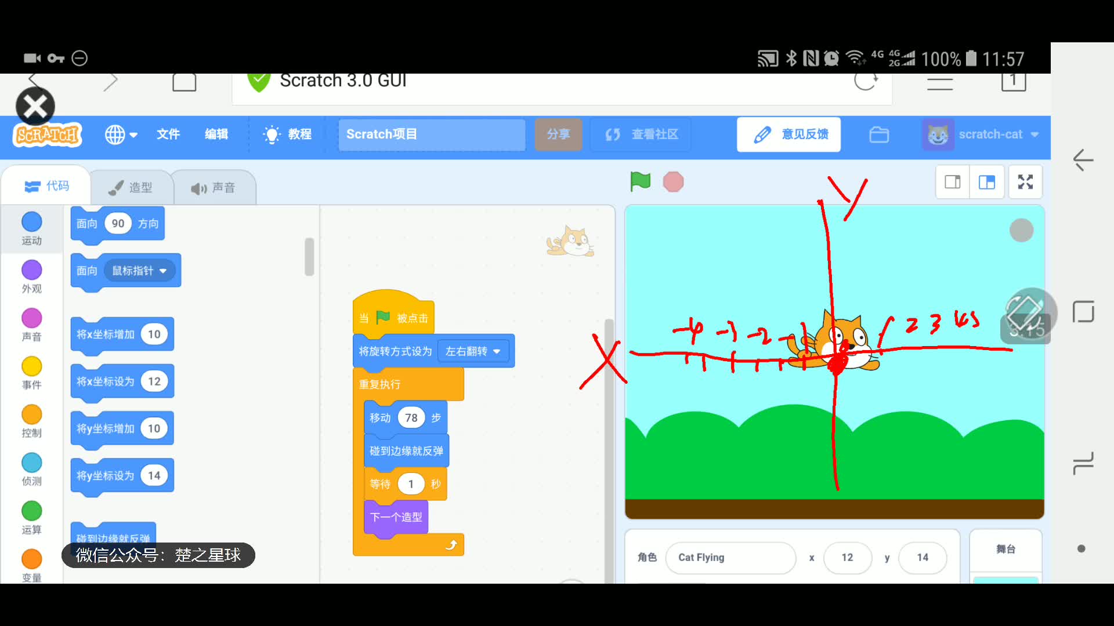Click the red stop sign icon
This screenshot has width=1114, height=626.
pos(673,181)
